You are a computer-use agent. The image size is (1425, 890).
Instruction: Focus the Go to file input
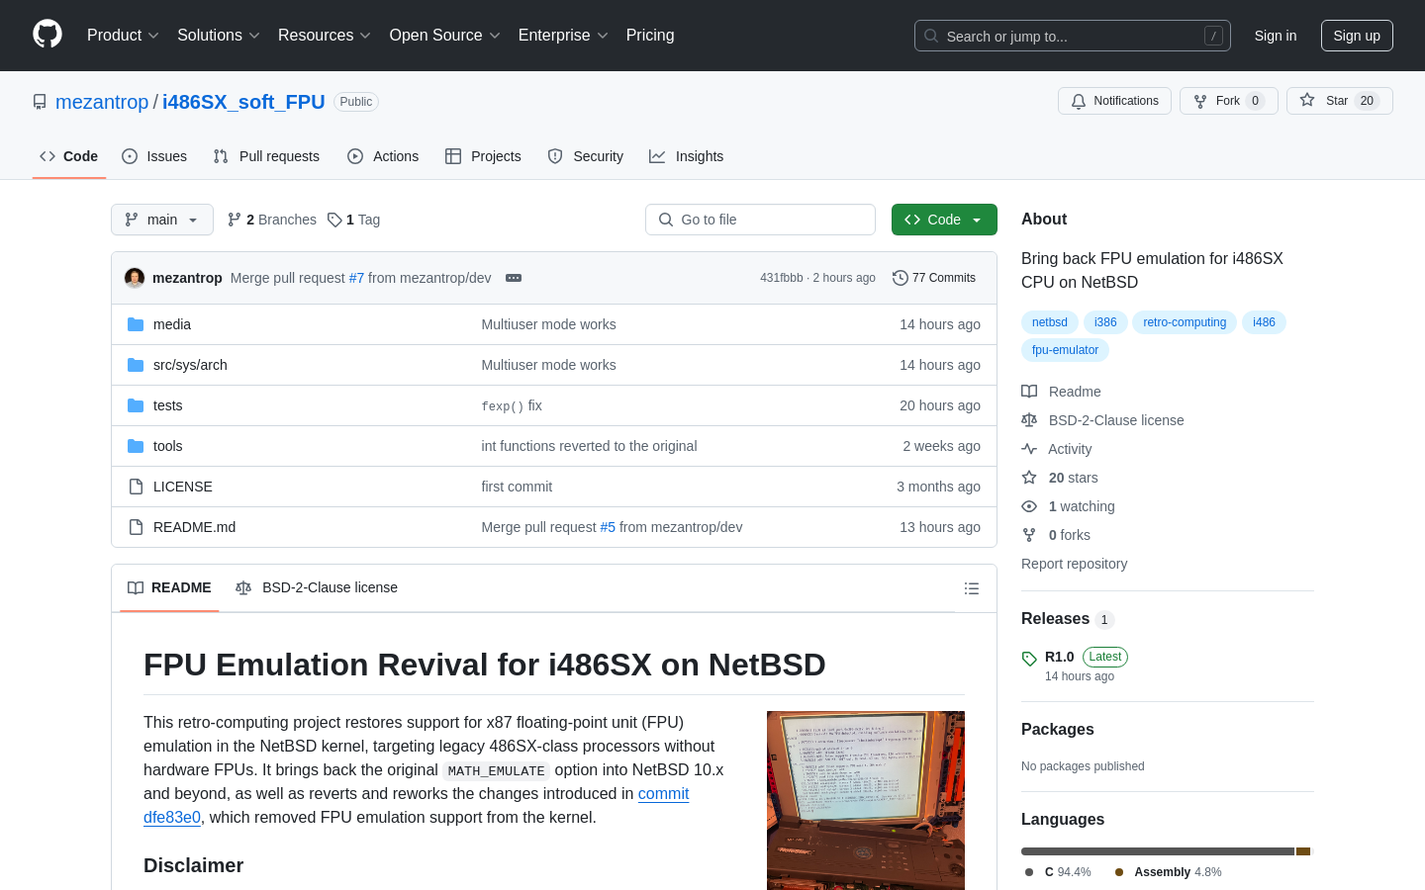pyautogui.click(x=760, y=220)
